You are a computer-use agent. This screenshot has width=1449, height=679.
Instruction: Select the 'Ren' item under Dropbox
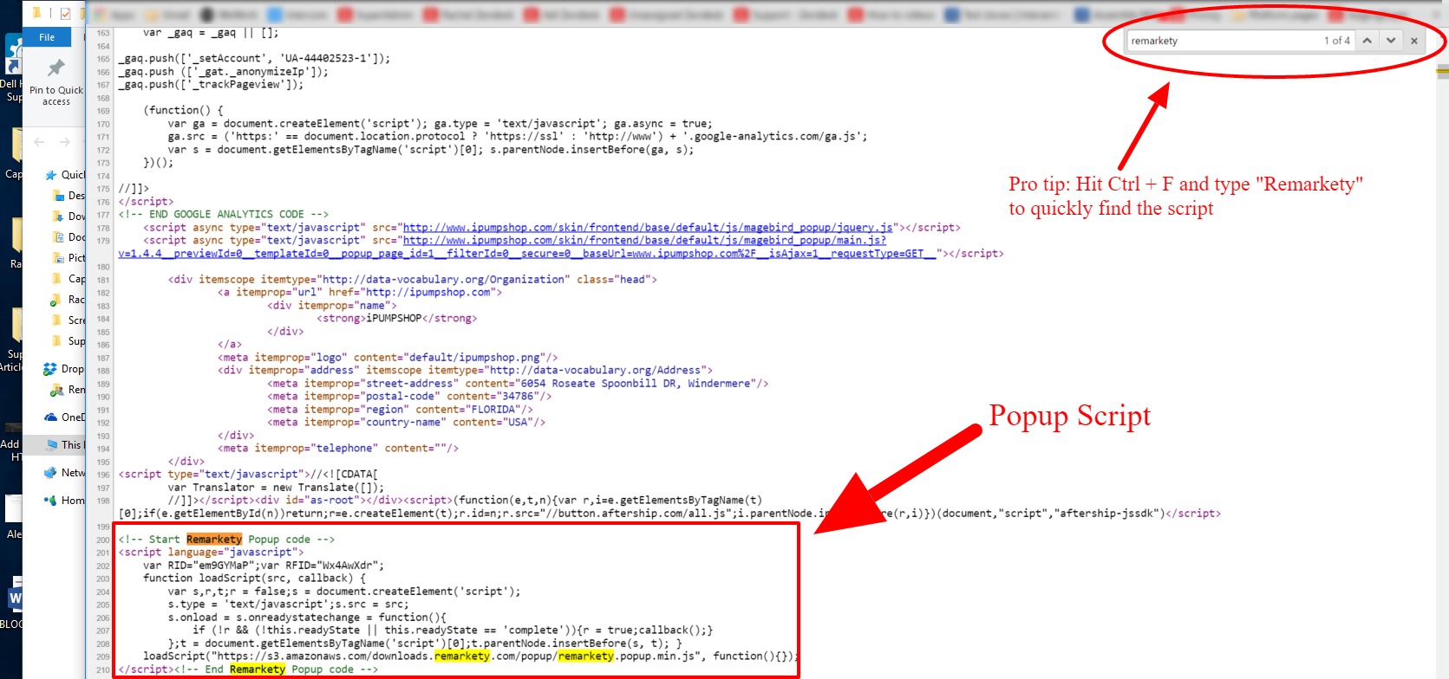pos(69,390)
